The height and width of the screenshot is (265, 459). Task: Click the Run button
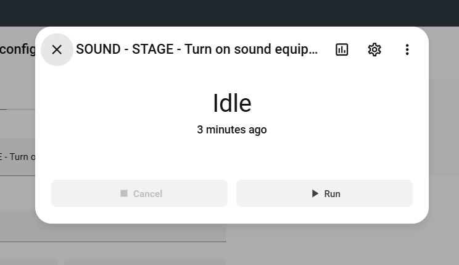325,193
